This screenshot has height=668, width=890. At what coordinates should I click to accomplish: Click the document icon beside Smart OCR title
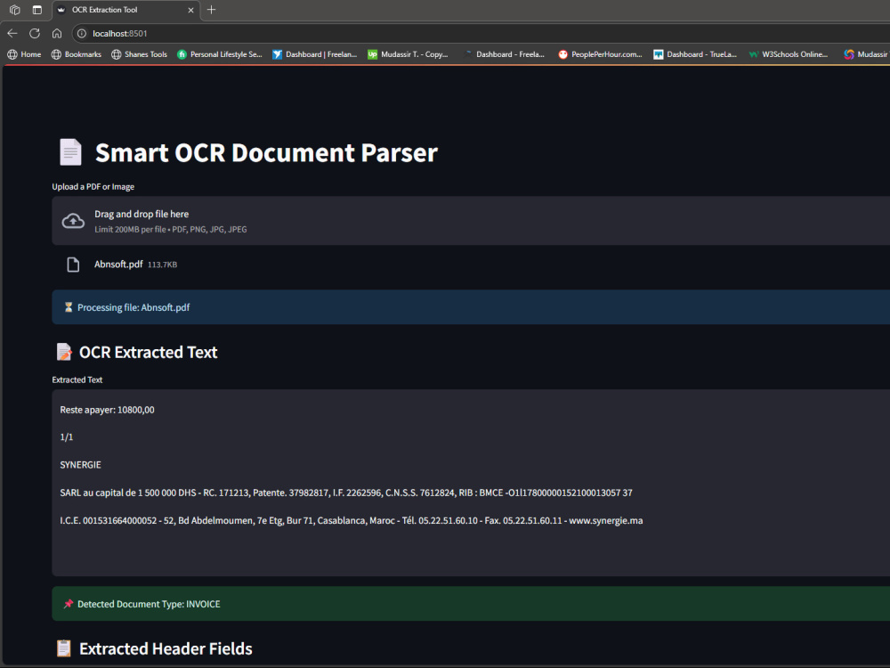click(x=70, y=152)
